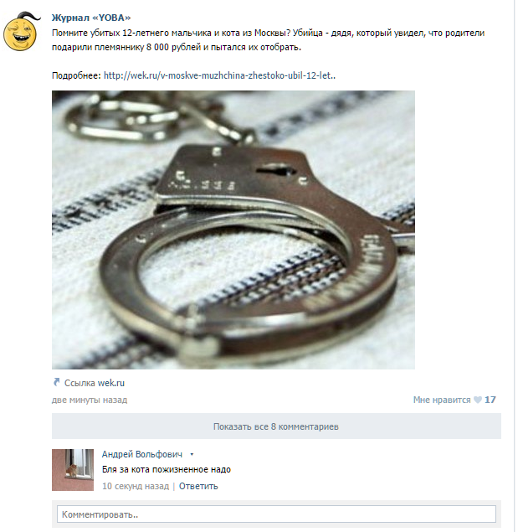Open Андрей Вольфович's profile name
This screenshot has width=518, height=532.
(142, 454)
